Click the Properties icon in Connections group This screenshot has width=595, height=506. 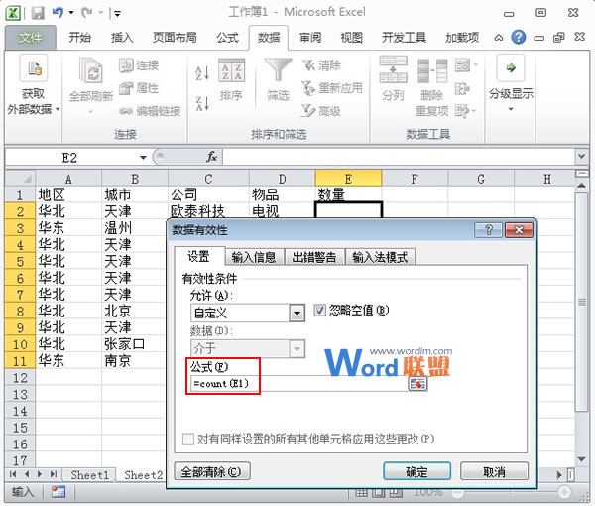click(126, 88)
